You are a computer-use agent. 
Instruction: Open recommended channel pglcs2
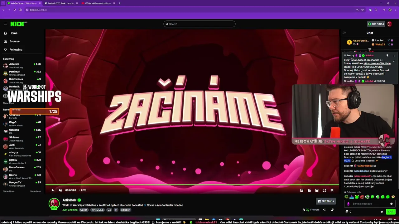click(22, 161)
